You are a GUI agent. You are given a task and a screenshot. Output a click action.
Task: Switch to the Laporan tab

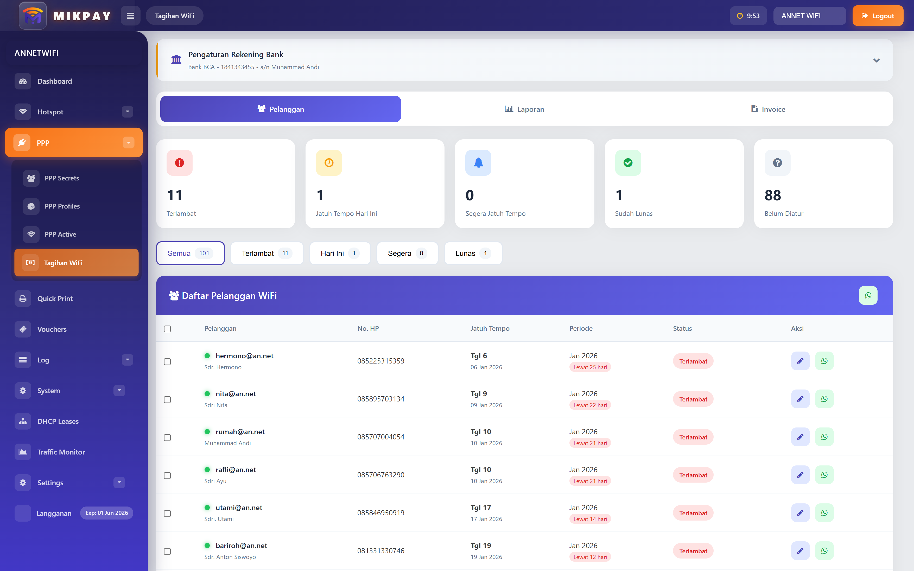(524, 109)
